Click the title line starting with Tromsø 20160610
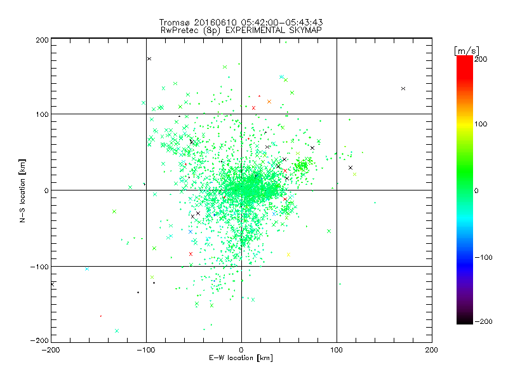508x381 pixels. point(241,22)
